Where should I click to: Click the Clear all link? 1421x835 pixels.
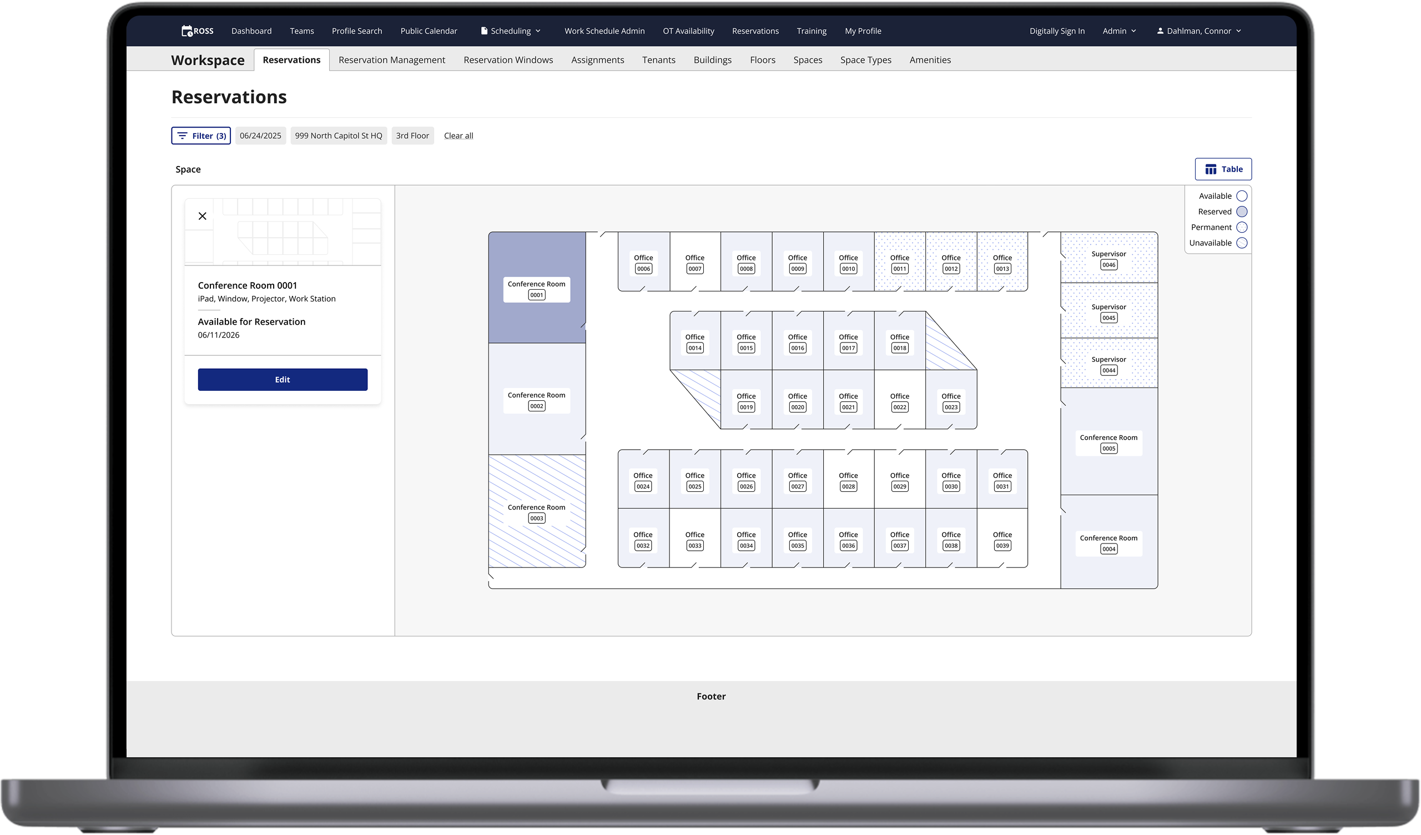pos(458,136)
